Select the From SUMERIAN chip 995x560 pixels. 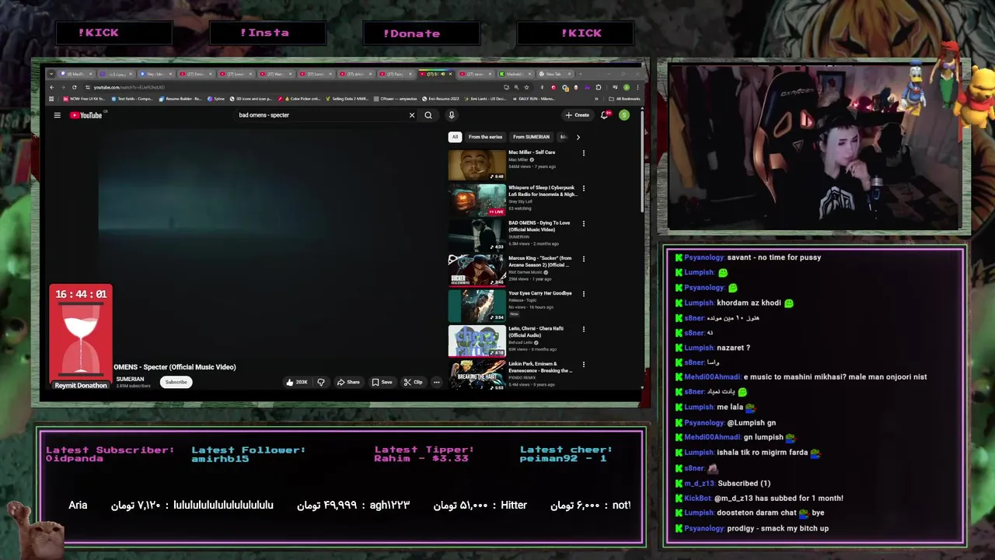531,137
